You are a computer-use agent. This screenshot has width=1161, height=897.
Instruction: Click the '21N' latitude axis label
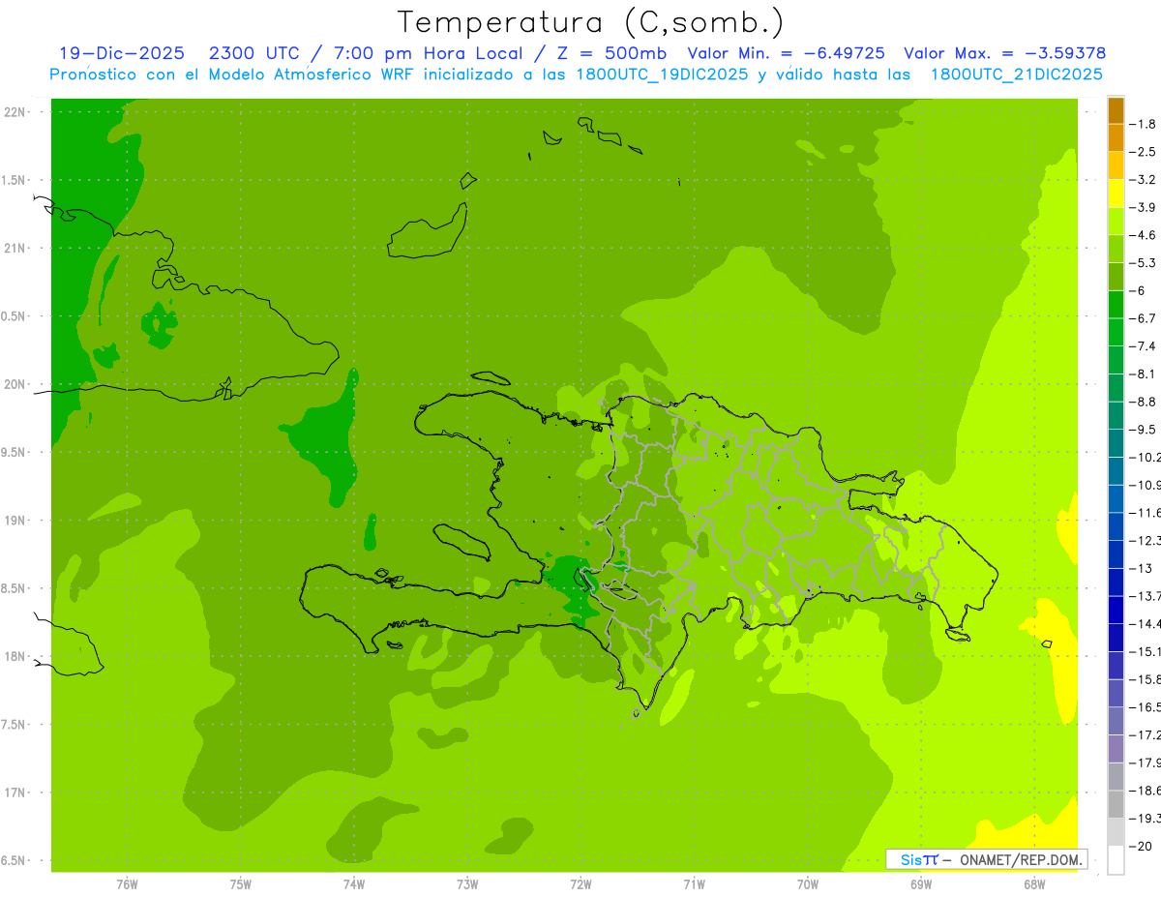pos(14,249)
